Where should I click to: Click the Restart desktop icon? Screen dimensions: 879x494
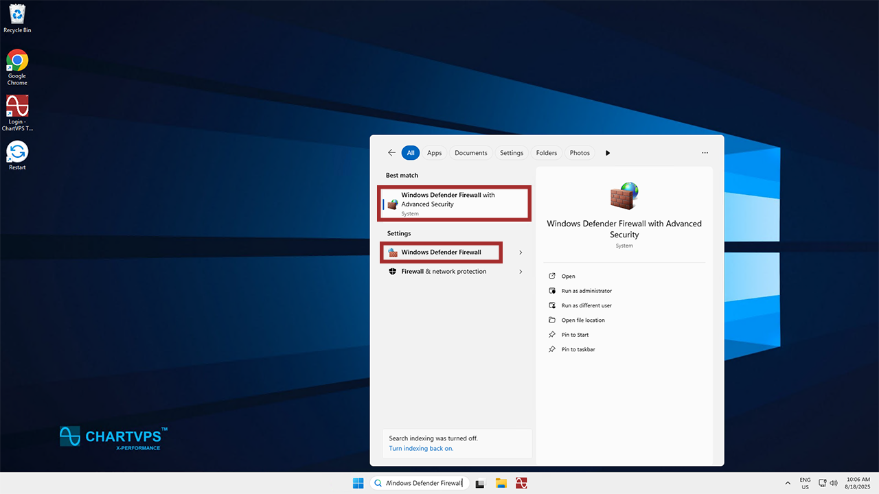pos(17,153)
